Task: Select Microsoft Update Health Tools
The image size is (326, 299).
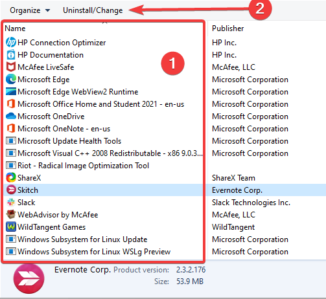Action: (x=69, y=141)
